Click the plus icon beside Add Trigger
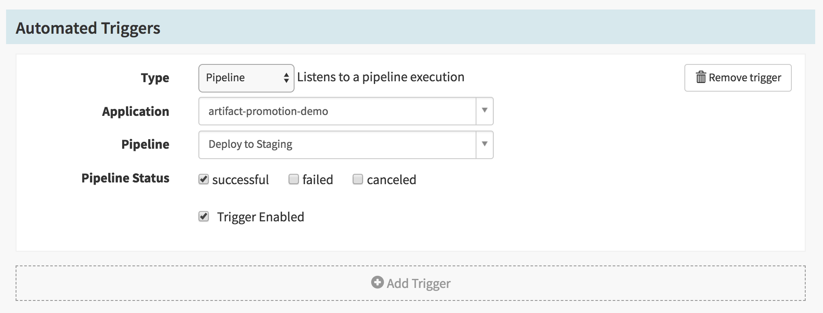823x313 pixels. coord(377,282)
